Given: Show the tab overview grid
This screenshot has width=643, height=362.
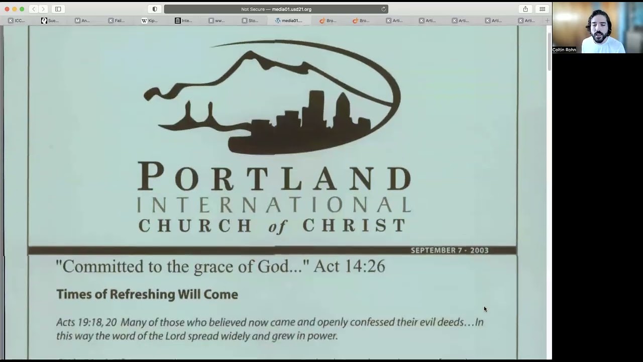Looking at the screenshot, I should pos(543,9).
